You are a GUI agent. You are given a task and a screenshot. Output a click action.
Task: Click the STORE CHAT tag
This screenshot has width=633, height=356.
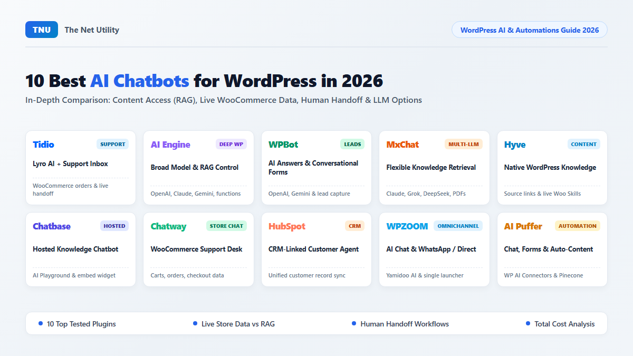coord(226,226)
